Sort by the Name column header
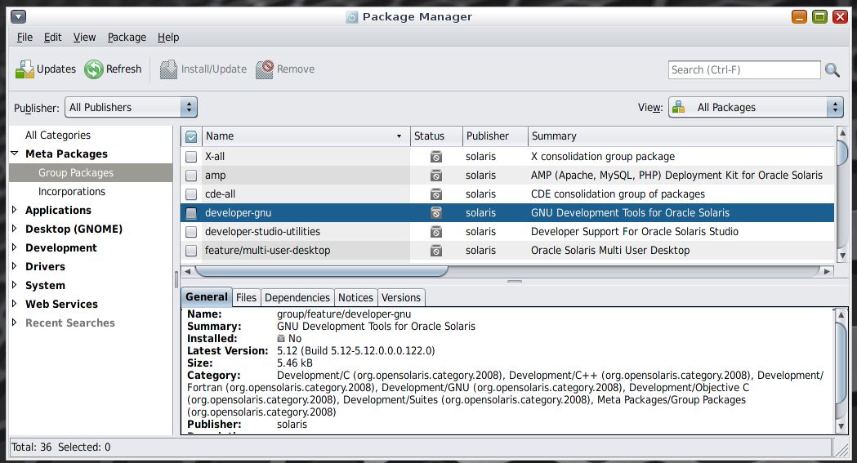The image size is (857, 463). pos(305,136)
